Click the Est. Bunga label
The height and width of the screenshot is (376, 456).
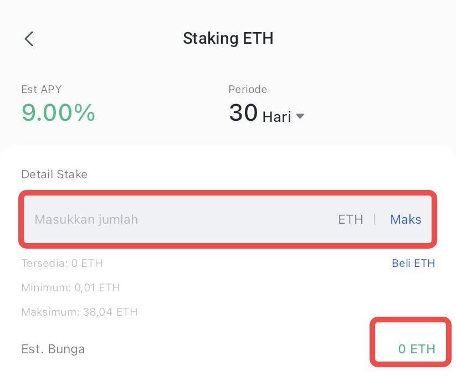[x=53, y=349]
